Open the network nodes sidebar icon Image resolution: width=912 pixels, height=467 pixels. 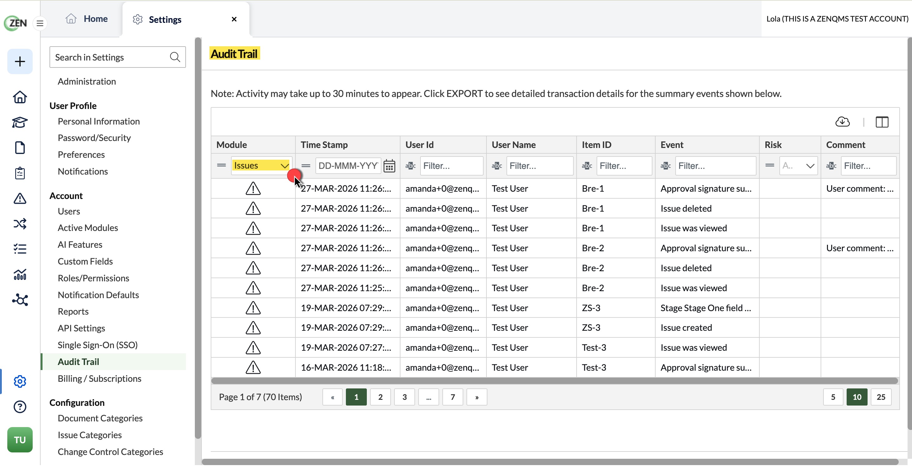pyautogui.click(x=20, y=300)
